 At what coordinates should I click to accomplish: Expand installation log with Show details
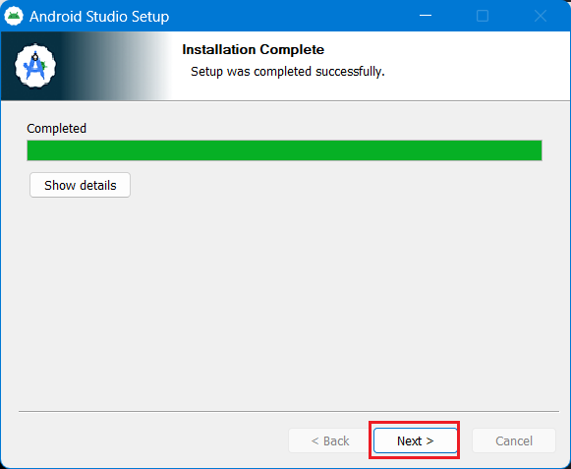[x=81, y=185]
